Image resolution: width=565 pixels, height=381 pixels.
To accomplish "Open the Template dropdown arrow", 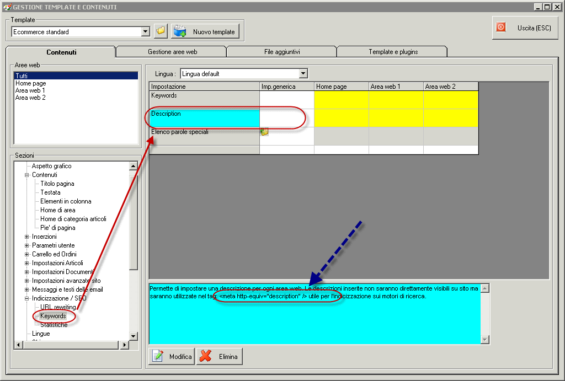I will pos(146,31).
